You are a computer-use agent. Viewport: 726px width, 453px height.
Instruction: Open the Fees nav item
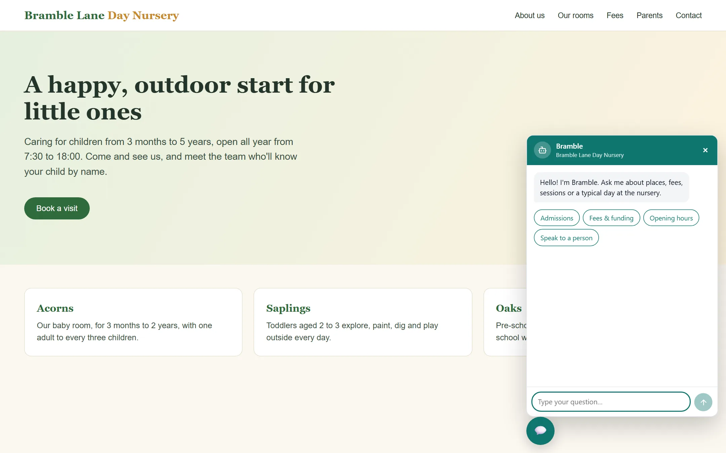click(615, 15)
